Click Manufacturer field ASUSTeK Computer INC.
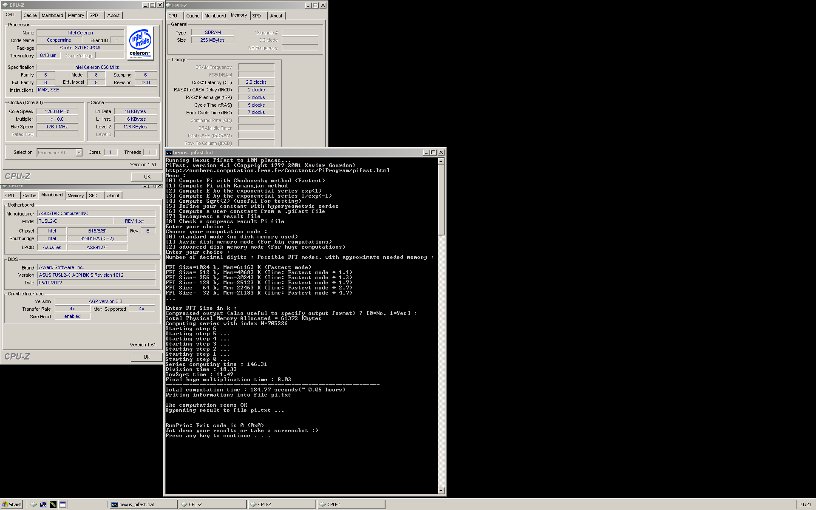Image resolution: width=816 pixels, height=510 pixels. pyautogui.click(x=96, y=213)
